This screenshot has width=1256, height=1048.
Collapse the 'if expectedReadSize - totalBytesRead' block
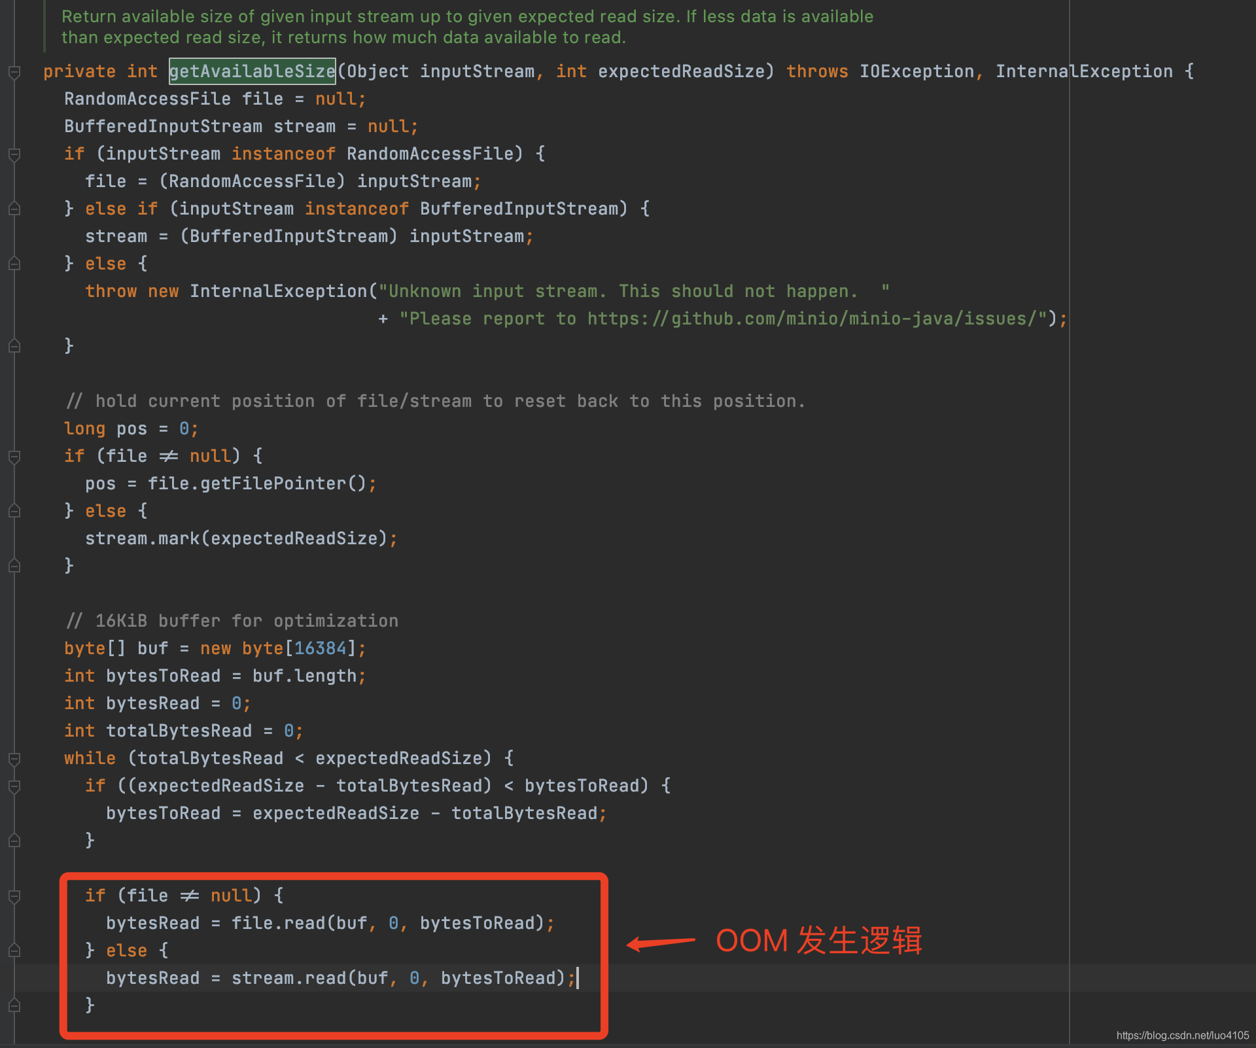(x=14, y=786)
